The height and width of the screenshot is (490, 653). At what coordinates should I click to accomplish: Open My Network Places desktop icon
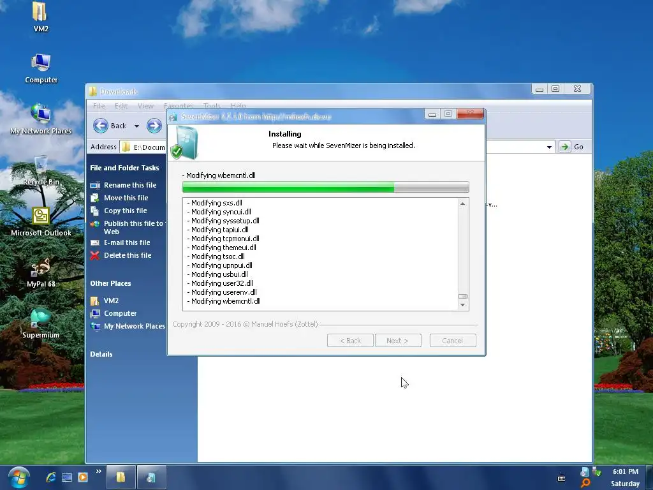41,119
